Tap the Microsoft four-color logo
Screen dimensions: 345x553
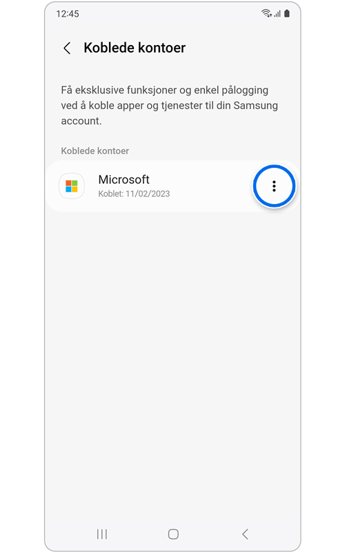tap(72, 186)
